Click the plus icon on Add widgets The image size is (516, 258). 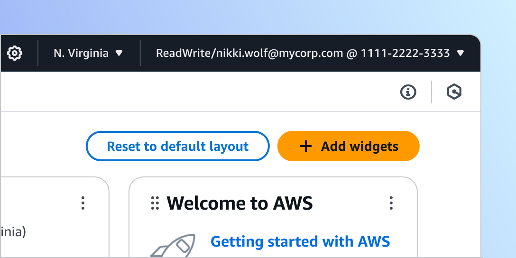306,147
